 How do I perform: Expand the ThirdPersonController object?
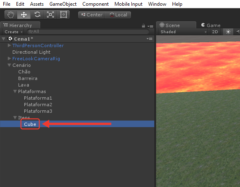(x=9, y=45)
